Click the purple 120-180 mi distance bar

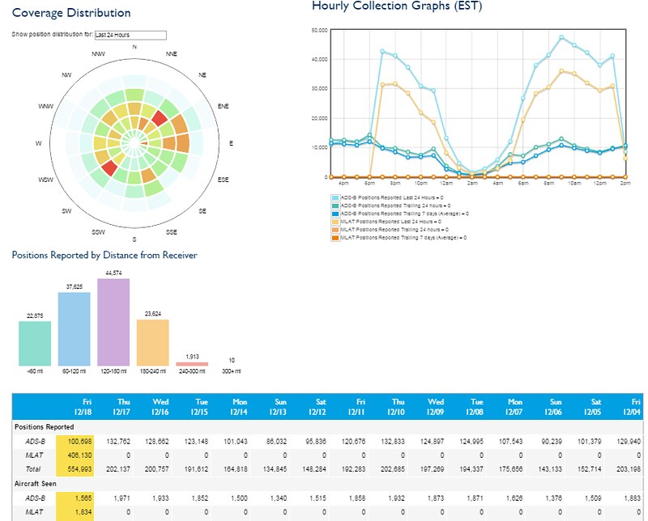tap(113, 322)
